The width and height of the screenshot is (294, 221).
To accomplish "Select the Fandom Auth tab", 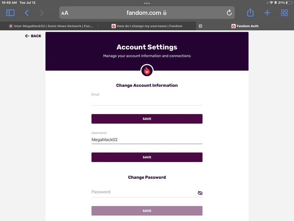I will [245, 26].
